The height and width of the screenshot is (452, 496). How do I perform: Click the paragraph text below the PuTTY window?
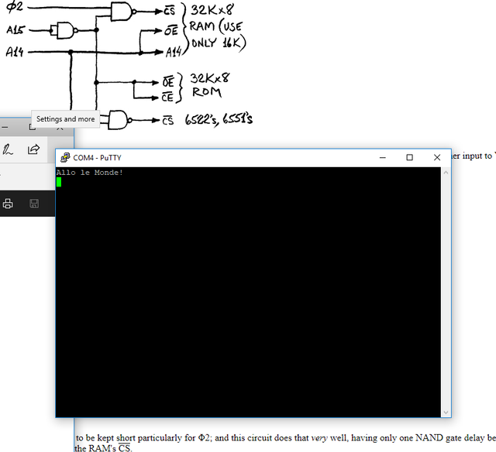279,437
